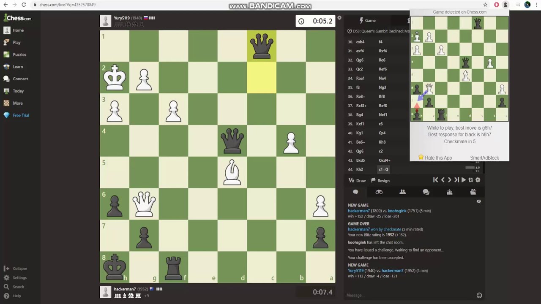Collapse the left sidebar

pyautogui.click(x=16, y=269)
